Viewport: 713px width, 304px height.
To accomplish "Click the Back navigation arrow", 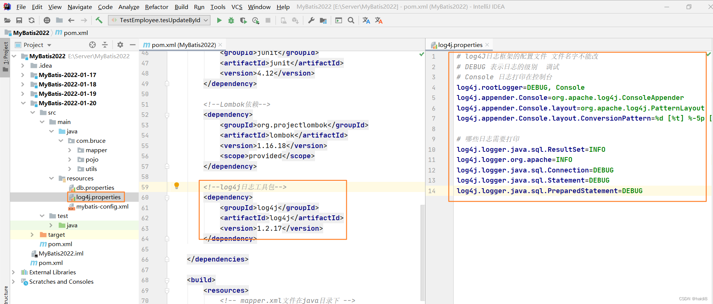I will 71,20.
